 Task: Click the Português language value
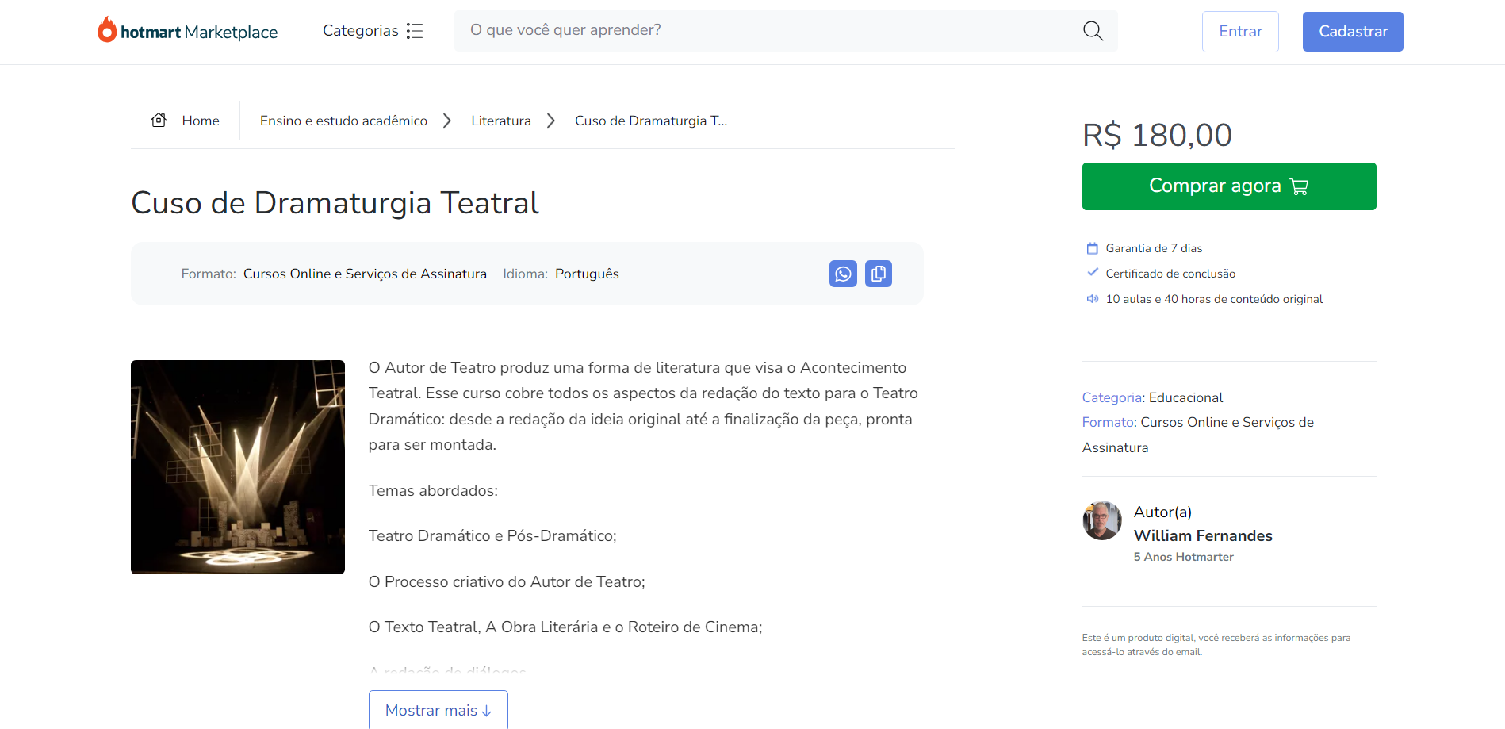click(587, 274)
